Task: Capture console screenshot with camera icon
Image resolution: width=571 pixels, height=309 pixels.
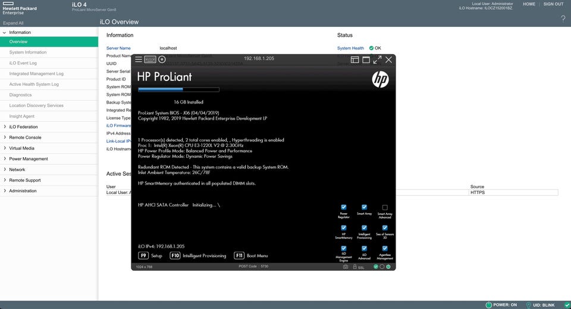Action: pos(345,267)
